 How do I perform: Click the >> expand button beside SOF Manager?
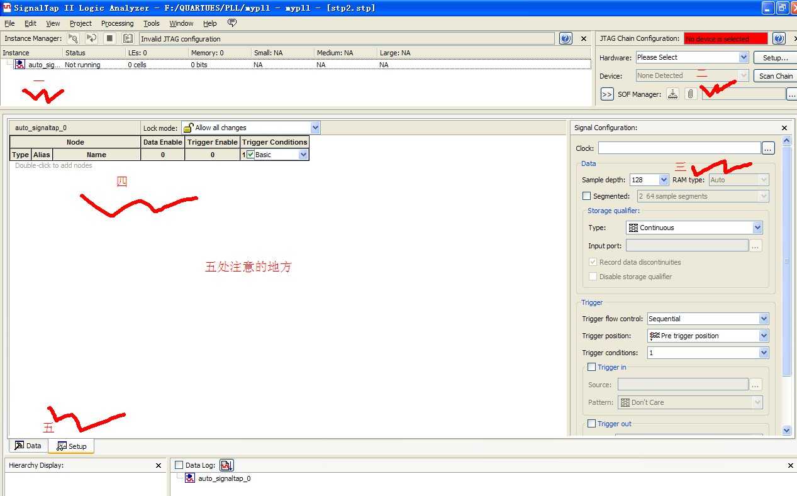607,94
